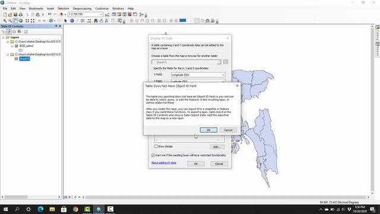Select the Sheet1$ table in TOC
The image size is (380, 214).
click(24, 59)
